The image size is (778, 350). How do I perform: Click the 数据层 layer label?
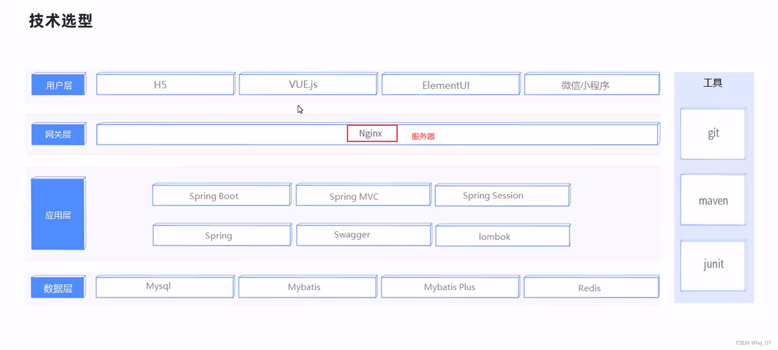[58, 287]
